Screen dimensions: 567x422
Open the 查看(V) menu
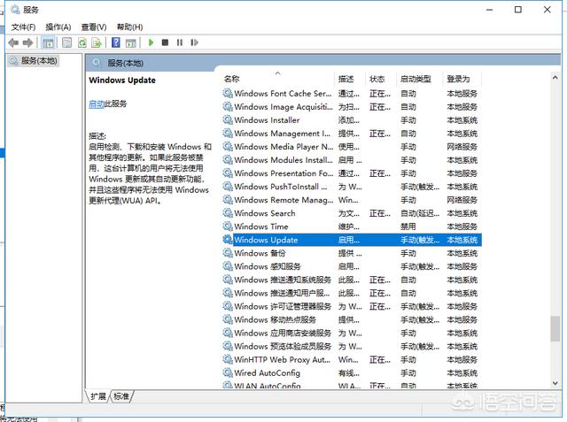pos(94,27)
